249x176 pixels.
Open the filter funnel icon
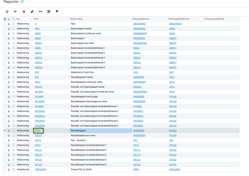[x=57, y=12]
